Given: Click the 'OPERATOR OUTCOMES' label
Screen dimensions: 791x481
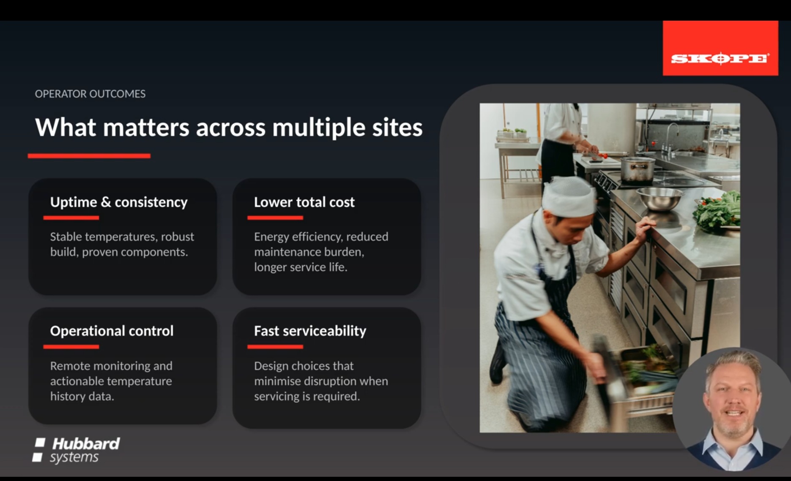Looking at the screenshot, I should (x=90, y=94).
